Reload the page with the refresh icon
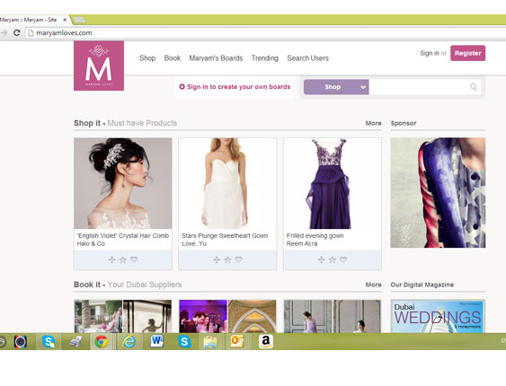Screen dimensions: 506x386 point(17,33)
